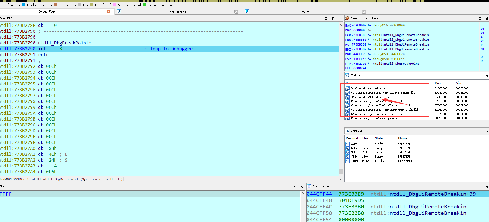The height and width of the screenshot is (222, 489).
Task: Maximize the General registers panel
Action: point(480,18)
